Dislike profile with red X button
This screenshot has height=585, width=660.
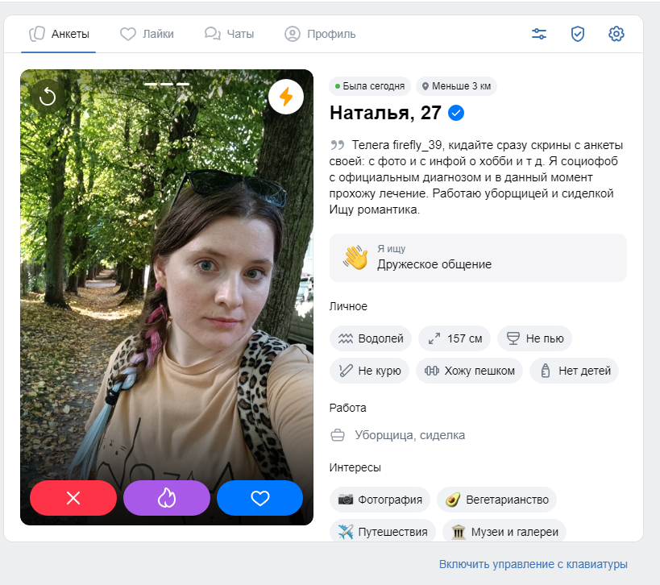pos(73,498)
